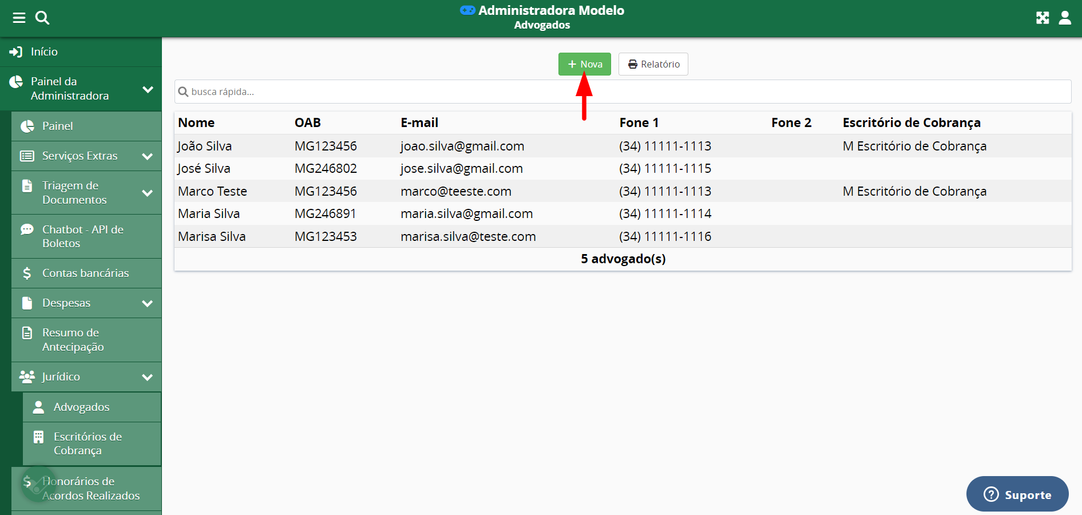Expand the Despesas submenu arrow

click(x=147, y=303)
